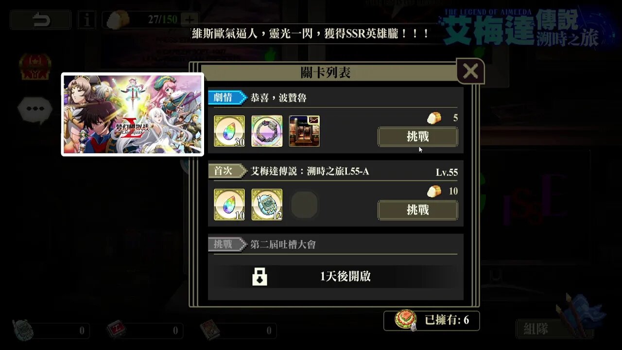Select the locked 挑戰 tab label
The width and height of the screenshot is (622, 350).
pos(227,245)
